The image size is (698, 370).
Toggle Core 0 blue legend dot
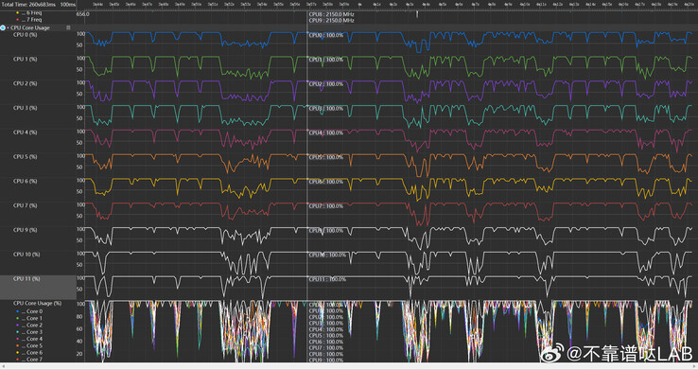[17, 311]
